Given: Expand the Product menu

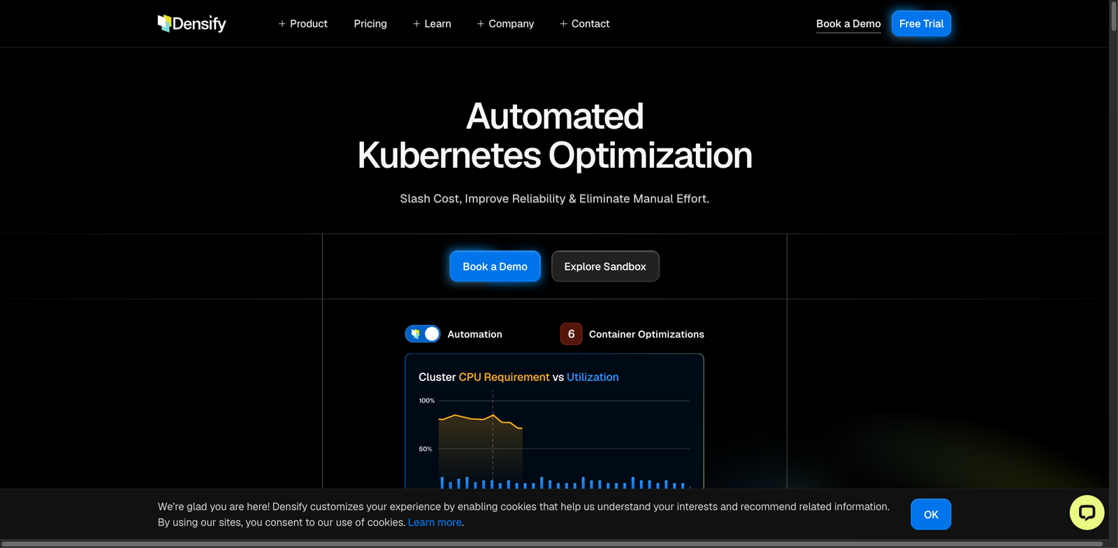Looking at the screenshot, I should (x=303, y=24).
